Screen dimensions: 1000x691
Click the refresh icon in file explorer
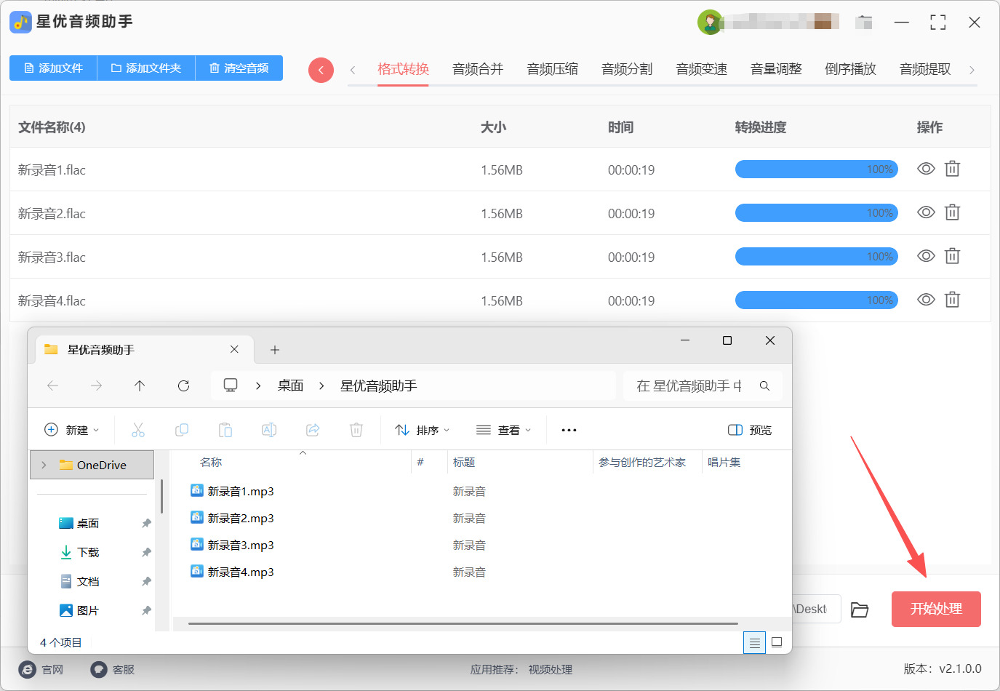[x=183, y=386]
